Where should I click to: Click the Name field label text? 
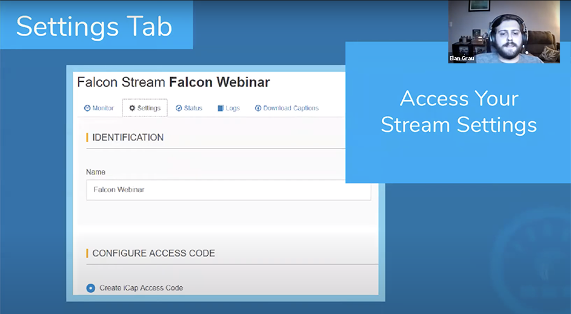click(x=95, y=172)
